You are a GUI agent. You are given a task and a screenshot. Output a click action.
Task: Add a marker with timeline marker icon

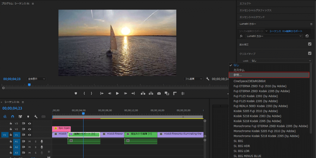point(28,116)
